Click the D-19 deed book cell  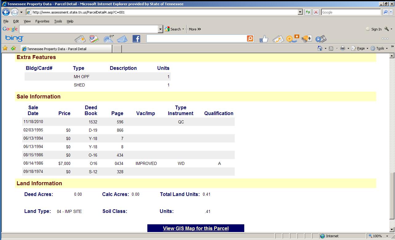click(x=93, y=130)
